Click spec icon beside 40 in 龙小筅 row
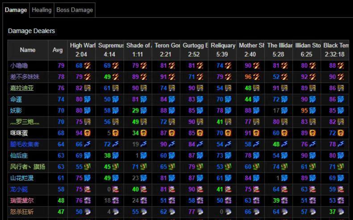The width and height of the screenshot is (353, 220). 143,189
